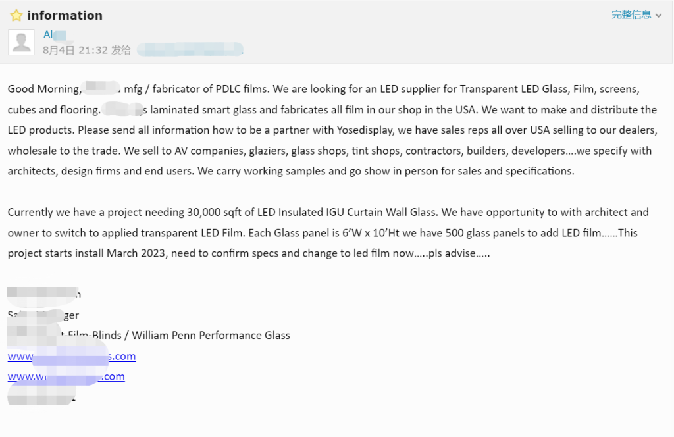
Task: Click the "information" subject title
Action: 65,16
